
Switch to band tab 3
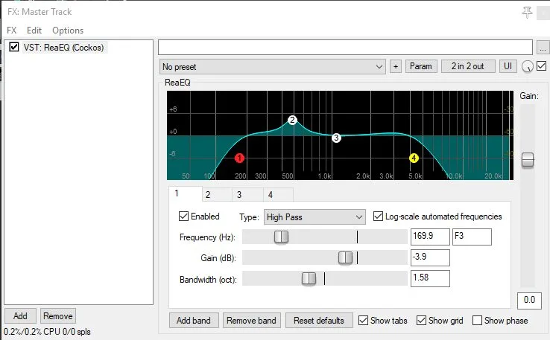238,195
